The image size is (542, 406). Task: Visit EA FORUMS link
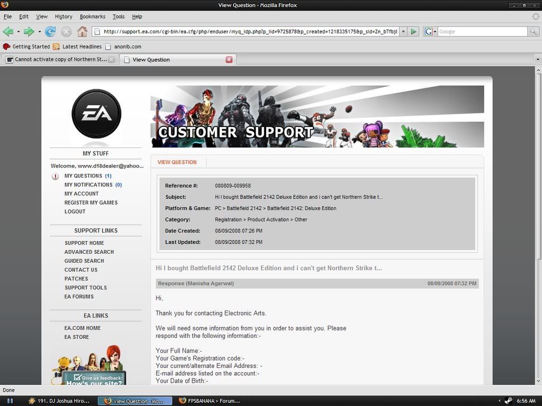[79, 297]
